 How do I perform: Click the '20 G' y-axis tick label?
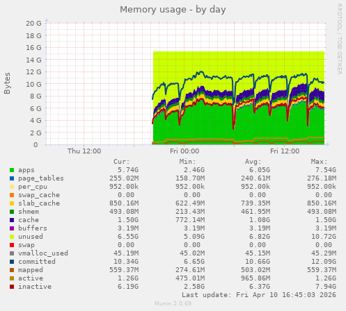coord(33,24)
